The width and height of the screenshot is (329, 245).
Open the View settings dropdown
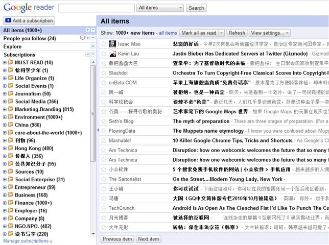tap(270, 33)
